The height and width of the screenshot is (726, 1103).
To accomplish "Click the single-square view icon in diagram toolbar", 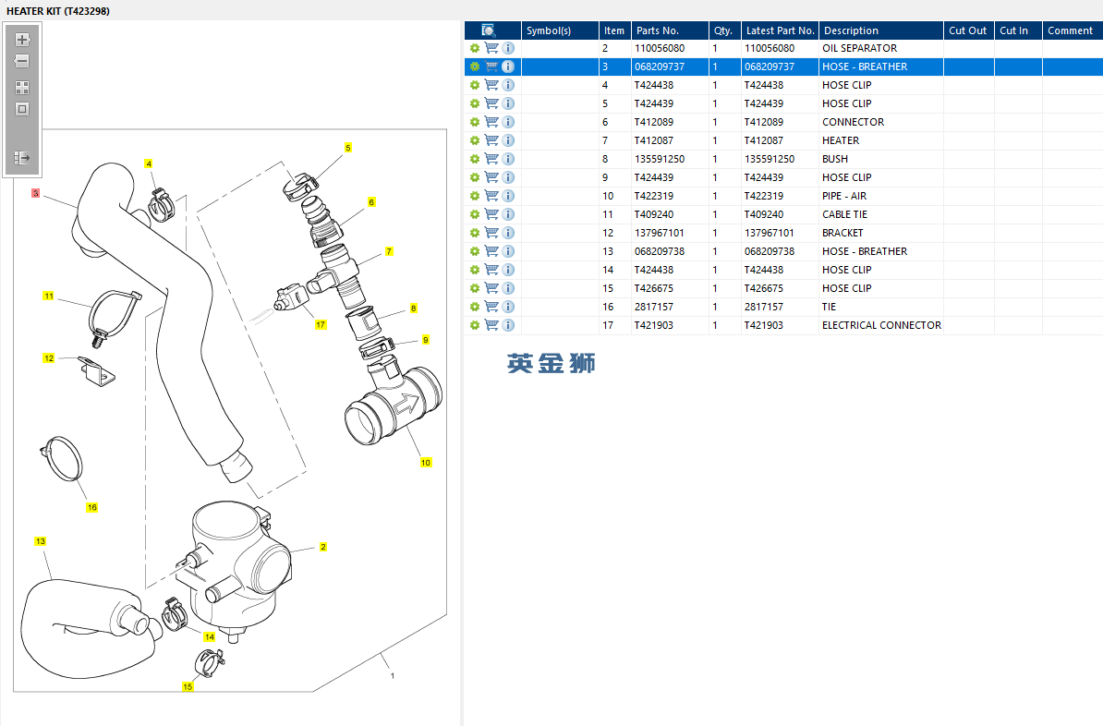I will (x=22, y=109).
